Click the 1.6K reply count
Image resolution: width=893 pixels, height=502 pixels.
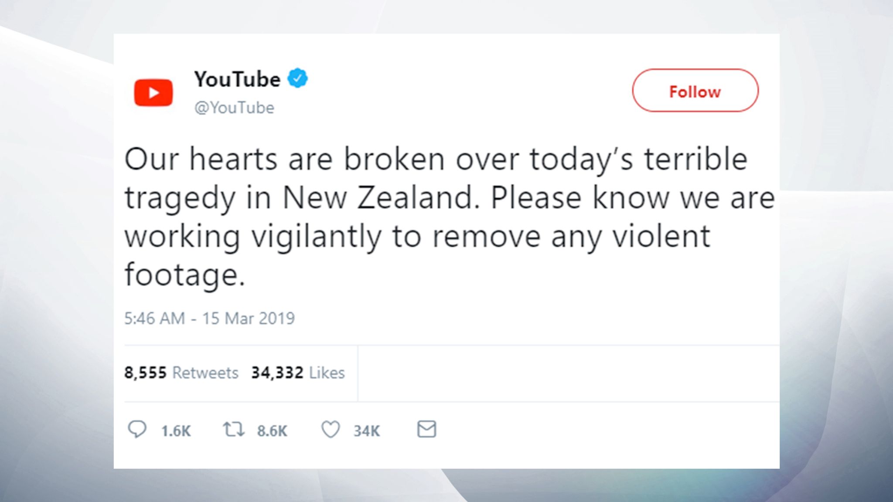(x=176, y=431)
